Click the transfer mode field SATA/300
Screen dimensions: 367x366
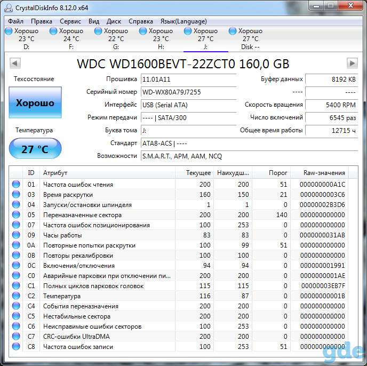click(x=188, y=117)
